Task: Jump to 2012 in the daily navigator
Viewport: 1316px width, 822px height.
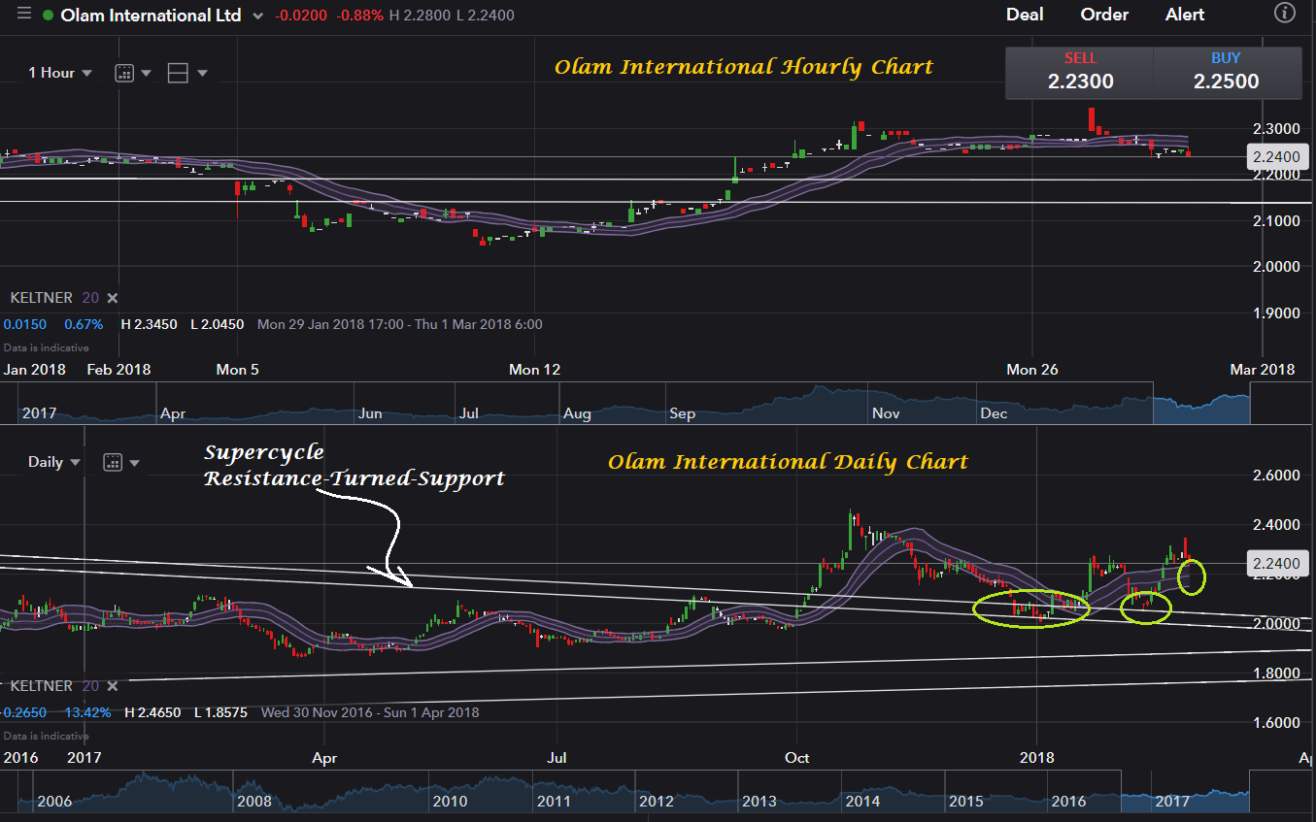Action: pos(656,802)
